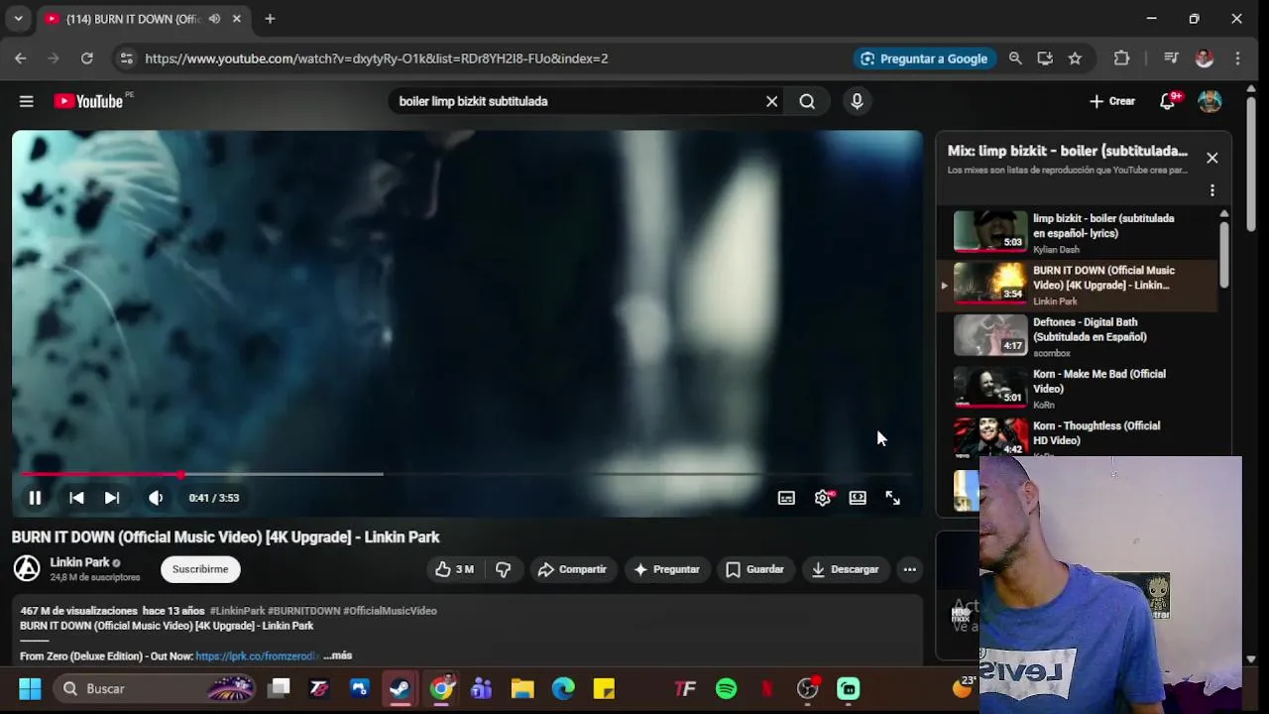Open Chrome three-dot menu
The width and height of the screenshot is (1269, 714).
pos(1237,59)
